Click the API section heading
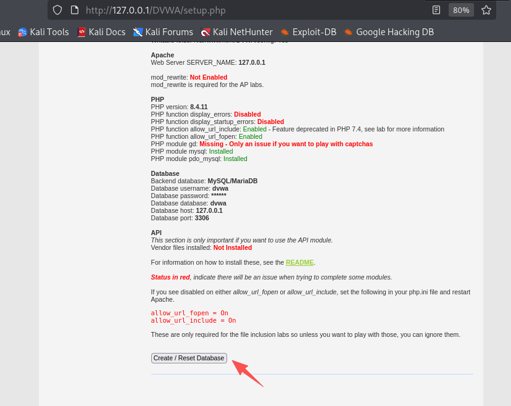Viewport: 511px width, 406px height. 156,233
